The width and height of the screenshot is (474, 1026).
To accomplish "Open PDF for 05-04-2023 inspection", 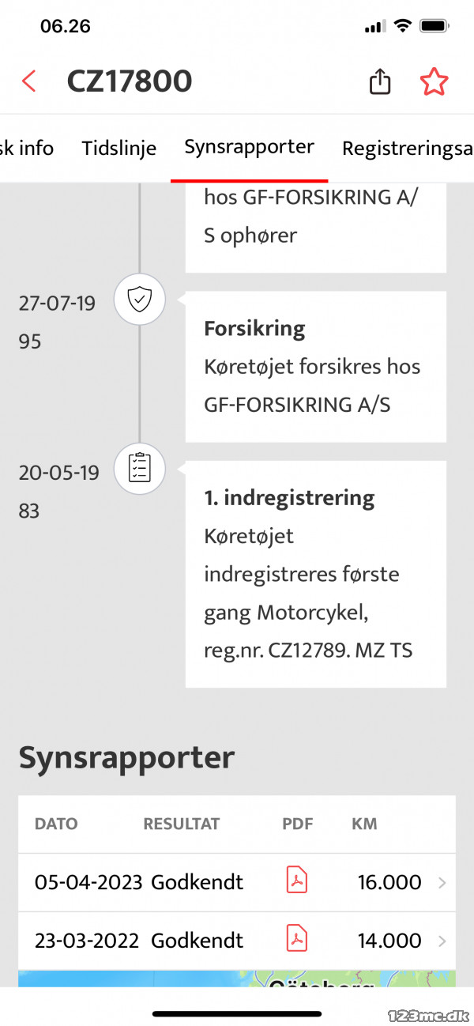I will [x=296, y=881].
